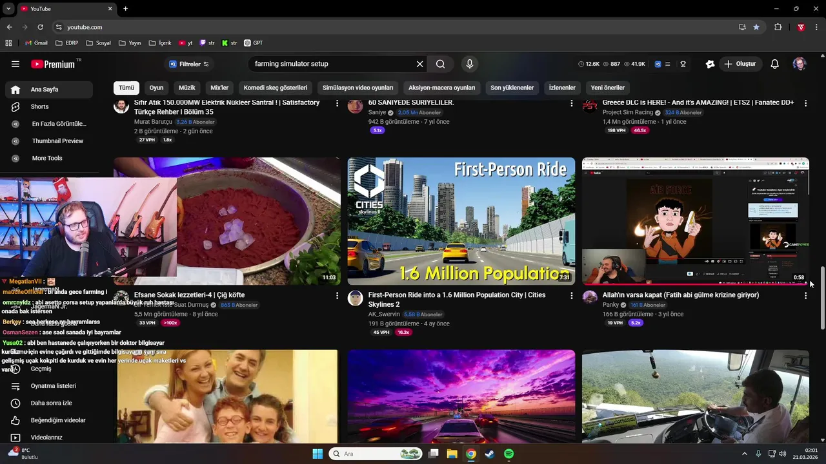826x464 pixels.
Task: Open the notifications bell
Action: (775, 64)
